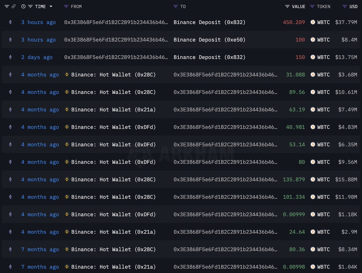The width and height of the screenshot is (362, 273).
Task: Open the chain filter in header's far left
Action: (7, 7)
